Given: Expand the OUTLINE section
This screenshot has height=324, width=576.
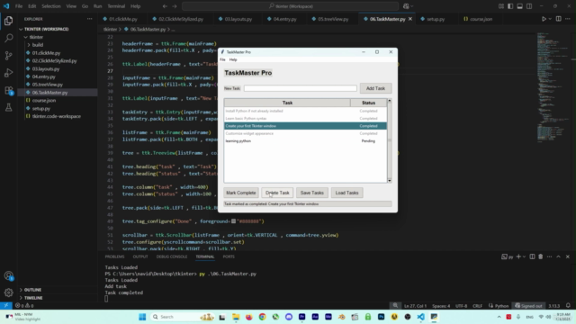Looking at the screenshot, I should point(21,290).
